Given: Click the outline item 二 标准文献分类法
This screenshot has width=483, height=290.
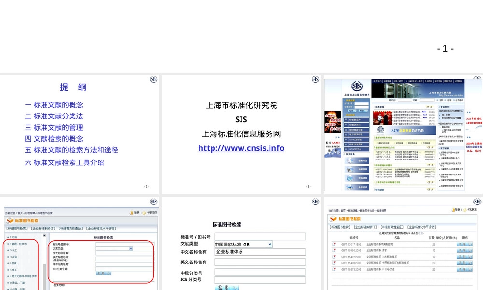Looking at the screenshot, I should point(54,116).
